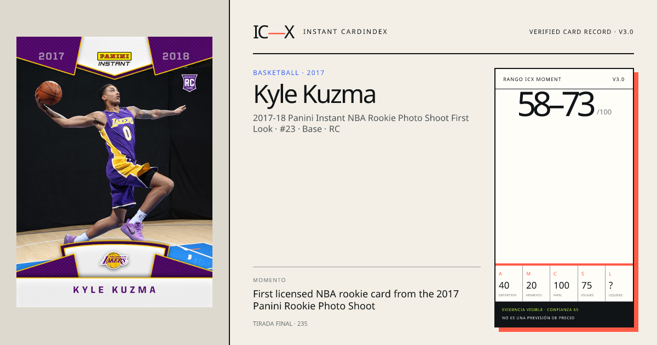
Task: Click the IC—X logo
Action: pos(274,32)
